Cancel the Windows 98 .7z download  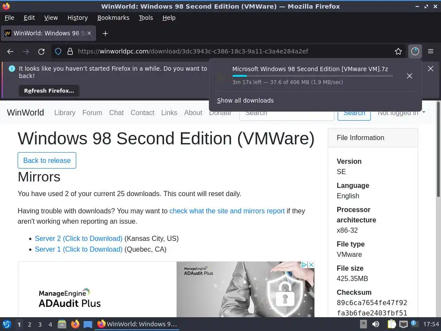[410, 76]
